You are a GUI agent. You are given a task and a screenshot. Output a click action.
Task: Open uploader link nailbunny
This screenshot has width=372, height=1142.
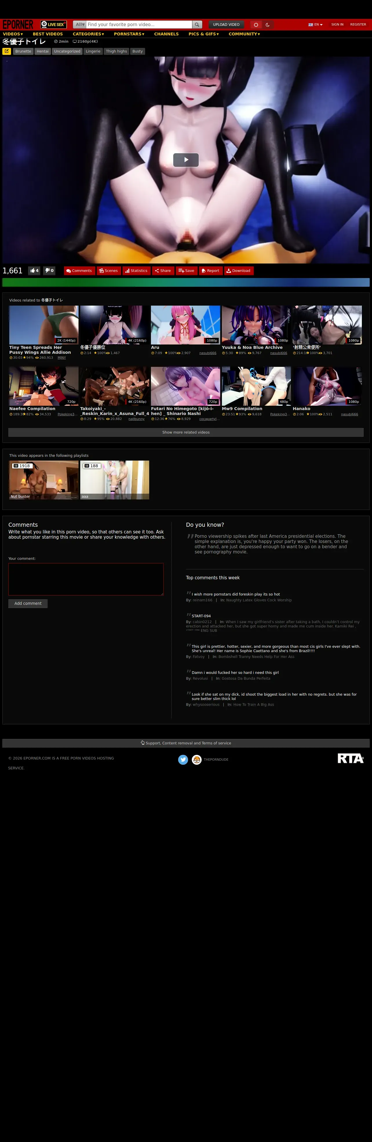[136, 419]
